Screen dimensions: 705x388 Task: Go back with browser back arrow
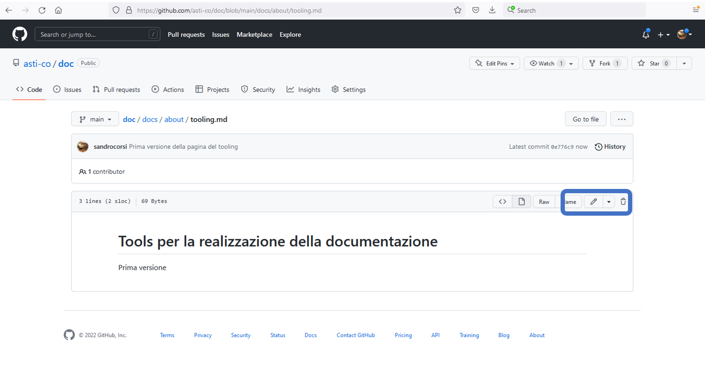tap(9, 10)
